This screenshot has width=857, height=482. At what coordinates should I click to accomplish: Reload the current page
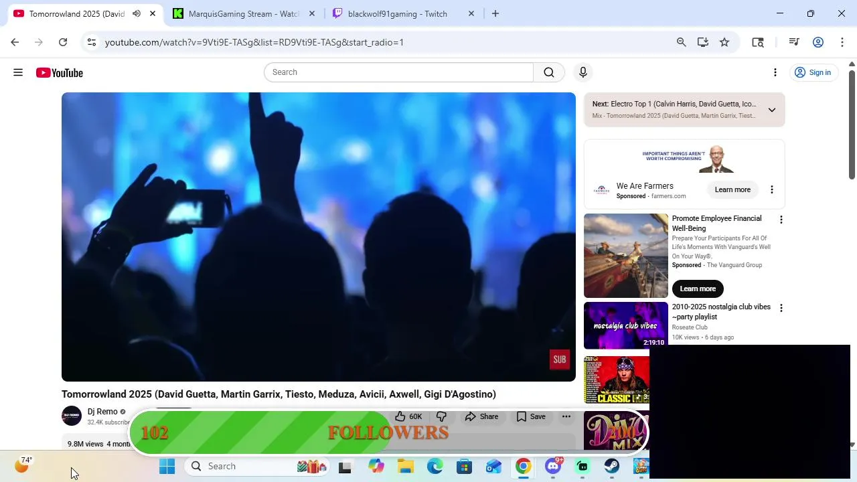(63, 42)
